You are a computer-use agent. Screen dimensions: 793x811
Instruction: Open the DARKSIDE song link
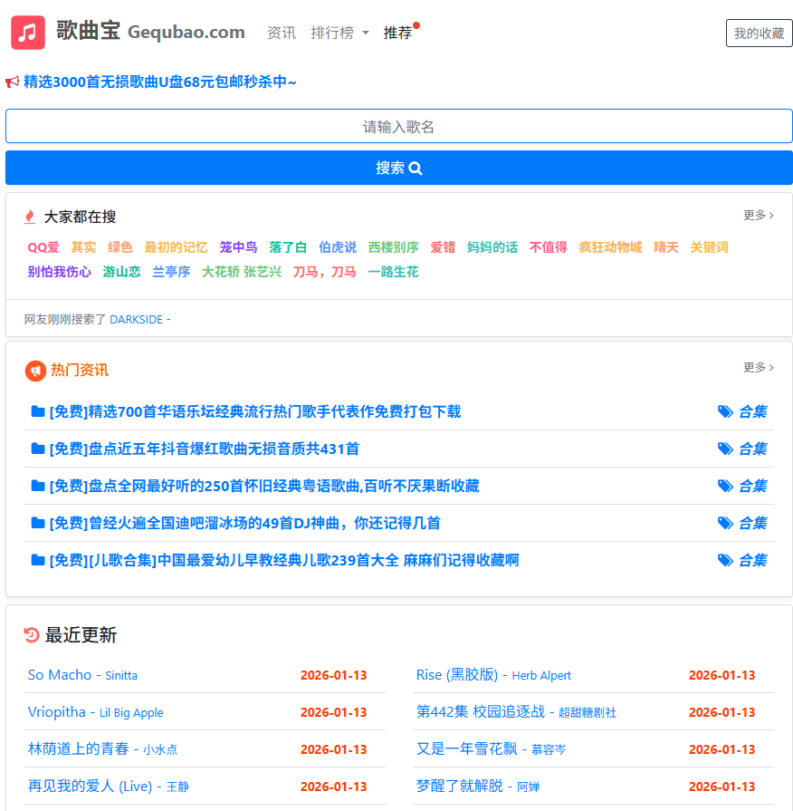pos(136,319)
